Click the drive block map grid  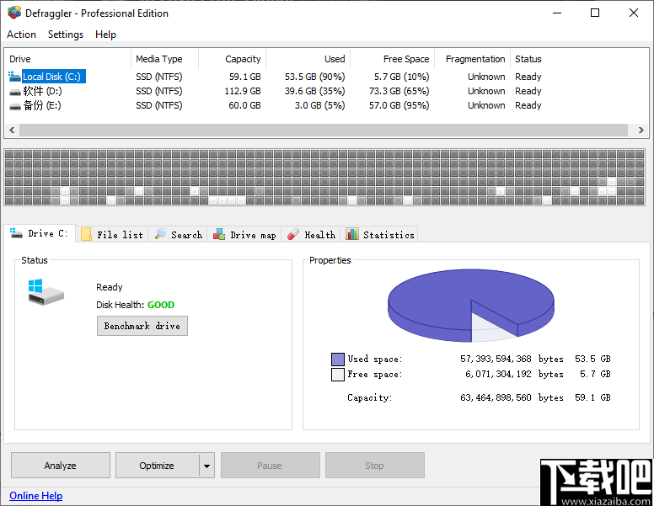[324, 177]
